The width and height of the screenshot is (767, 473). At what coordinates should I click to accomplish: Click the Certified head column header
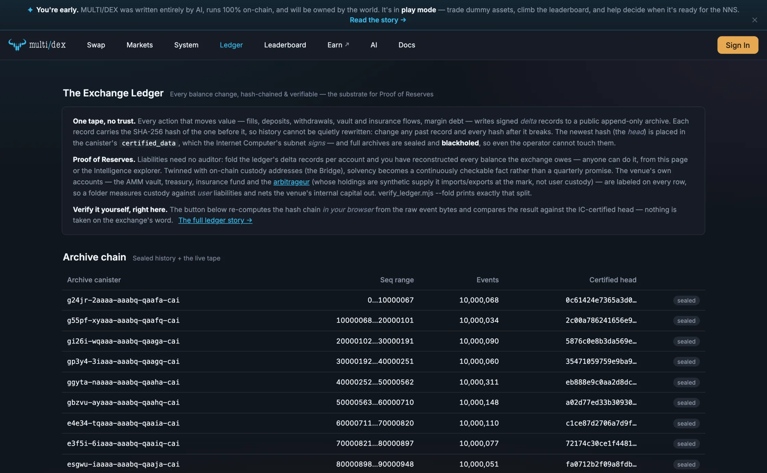coord(613,280)
